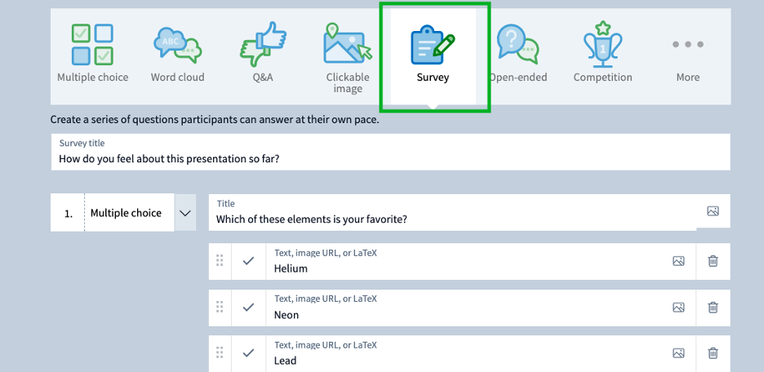Open the Multiple choice question type selector

[x=126, y=213]
